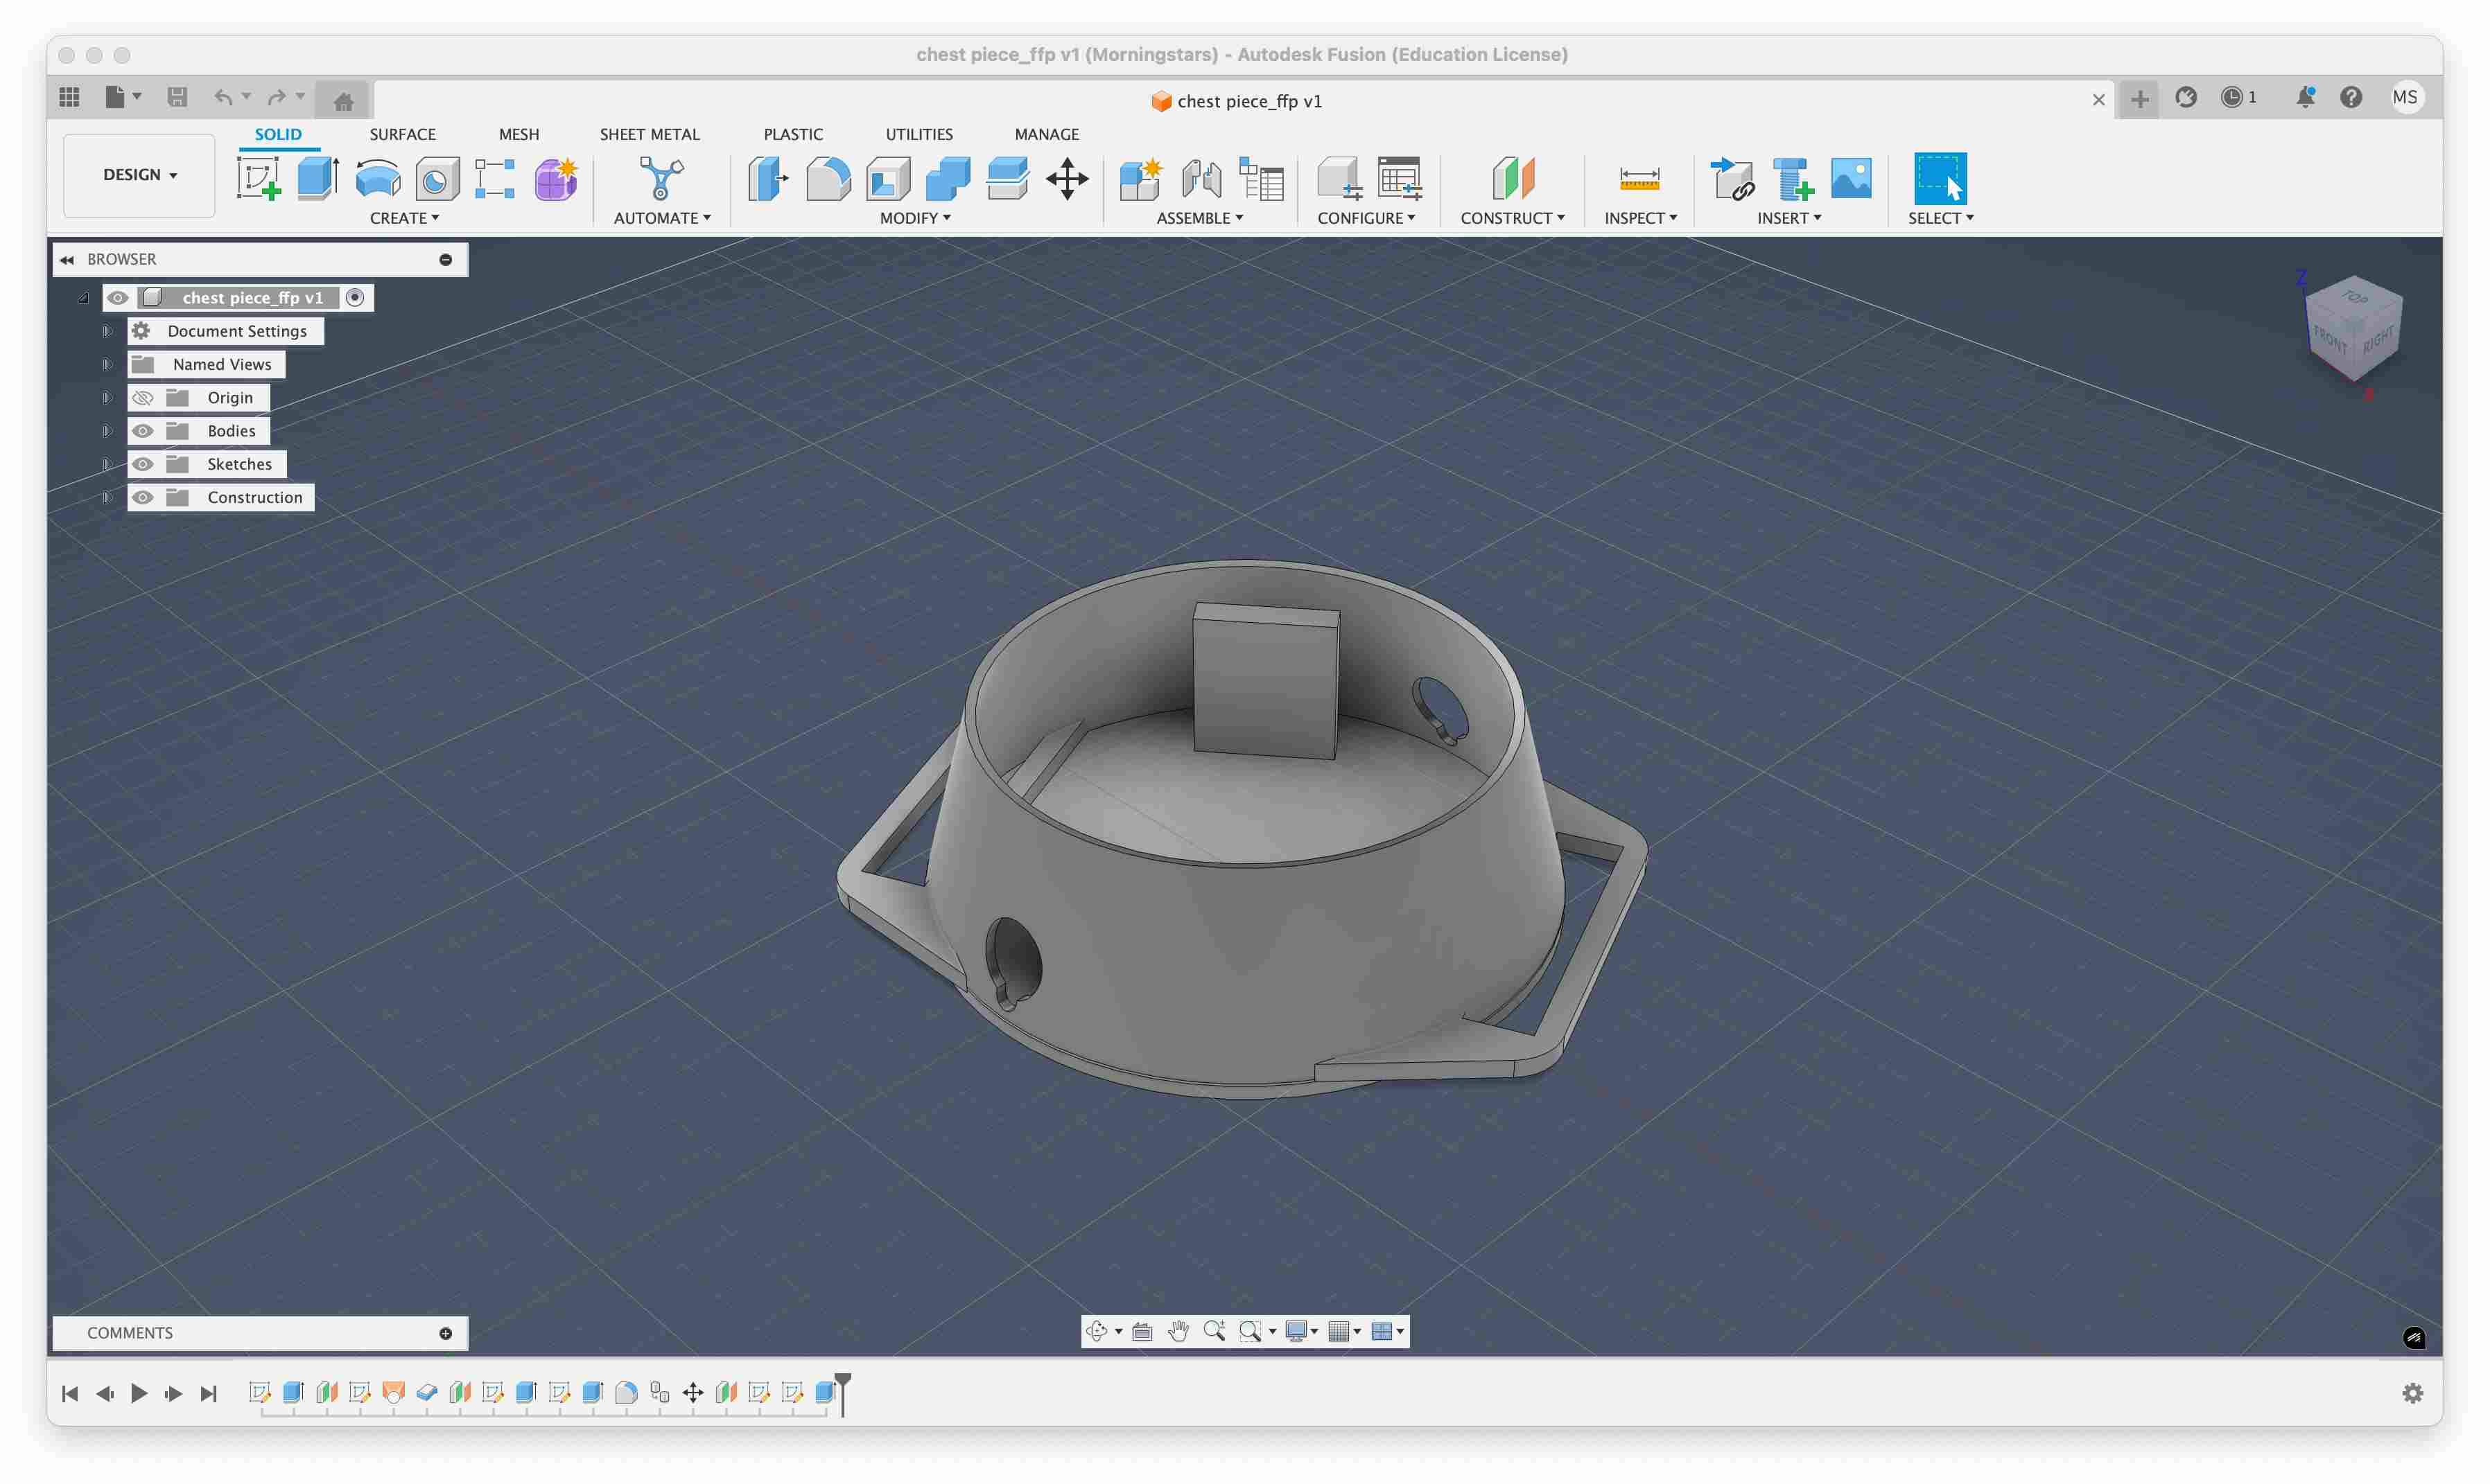The height and width of the screenshot is (1484, 2490).
Task: Select the Combine tool
Action: click(x=948, y=179)
